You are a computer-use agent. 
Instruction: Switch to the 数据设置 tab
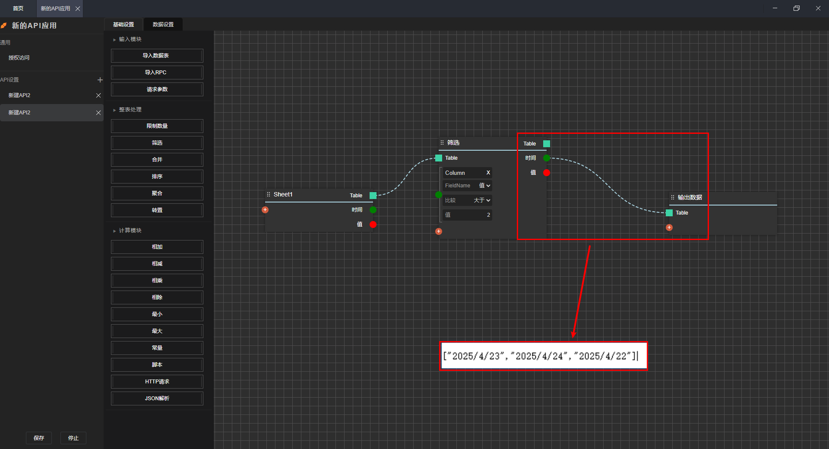coord(163,25)
